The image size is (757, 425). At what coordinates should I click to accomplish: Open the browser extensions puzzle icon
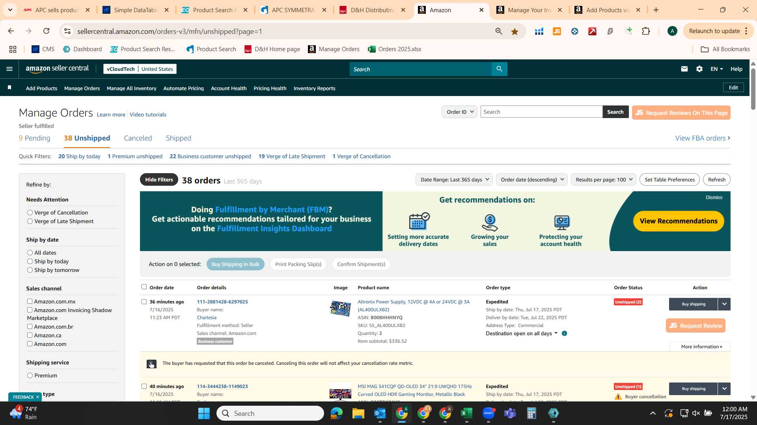(x=646, y=31)
